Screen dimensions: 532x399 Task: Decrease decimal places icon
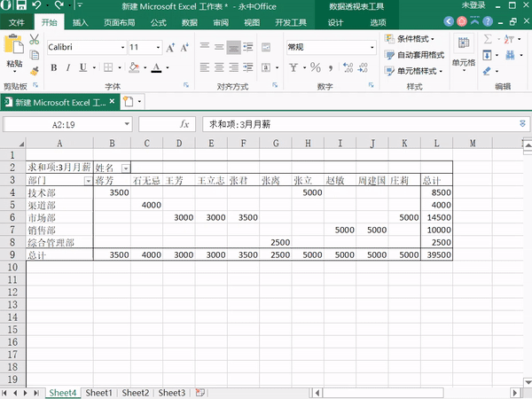pyautogui.click(x=363, y=67)
